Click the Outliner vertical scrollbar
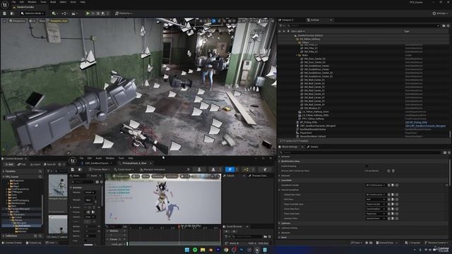Image resolution: width=452 pixels, height=254 pixels. [450, 133]
